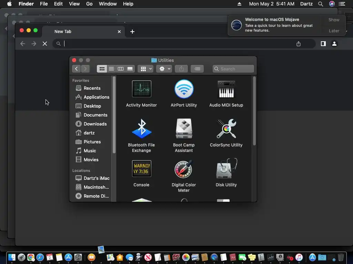
Task: Toggle the browser side panel
Action: tap(323, 44)
